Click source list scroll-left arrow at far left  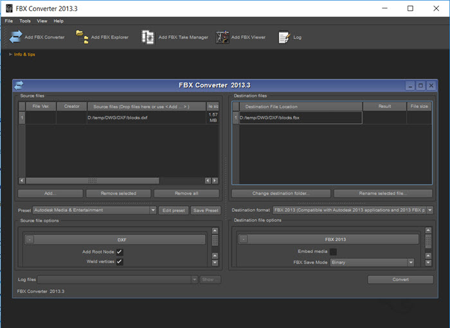coord(22,180)
